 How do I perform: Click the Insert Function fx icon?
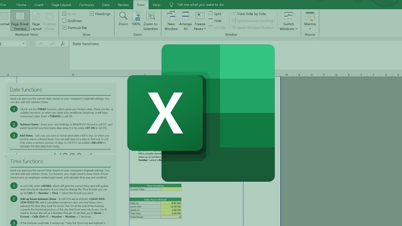63,44
